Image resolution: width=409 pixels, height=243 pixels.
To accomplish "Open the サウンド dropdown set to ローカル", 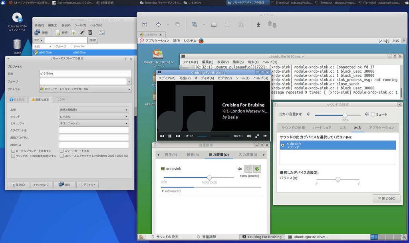I will click(94, 117).
